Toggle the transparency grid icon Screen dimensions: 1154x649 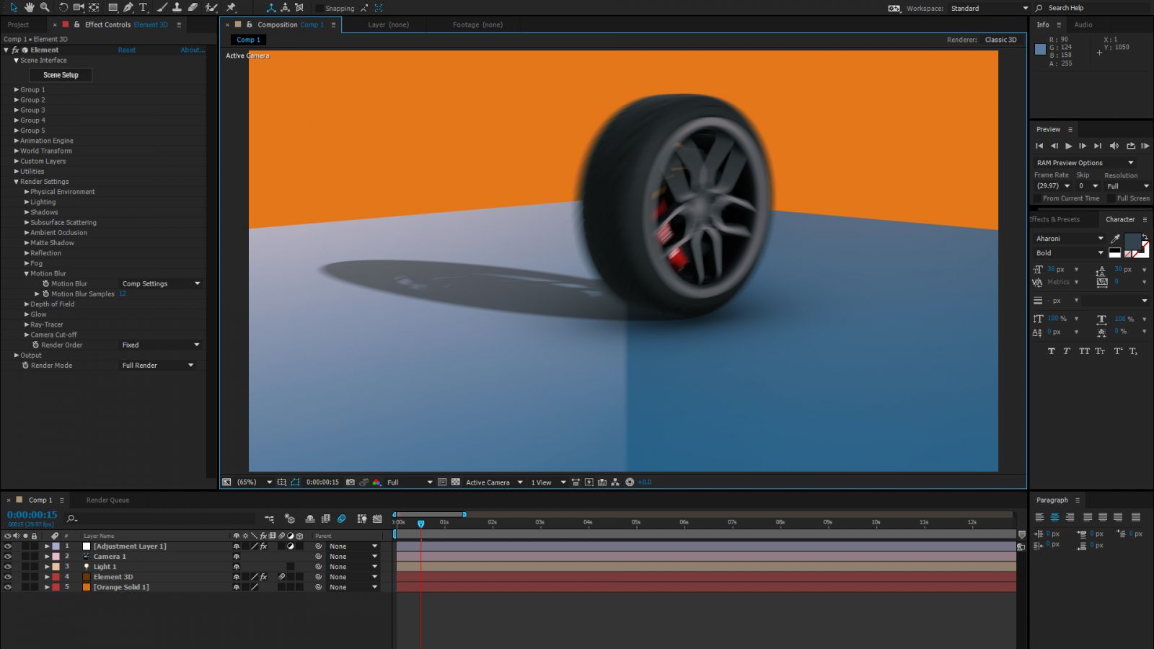tap(456, 482)
